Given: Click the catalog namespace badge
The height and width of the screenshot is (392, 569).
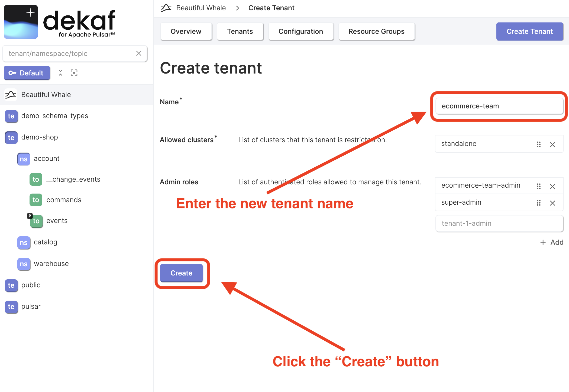Looking at the screenshot, I should click(24, 242).
